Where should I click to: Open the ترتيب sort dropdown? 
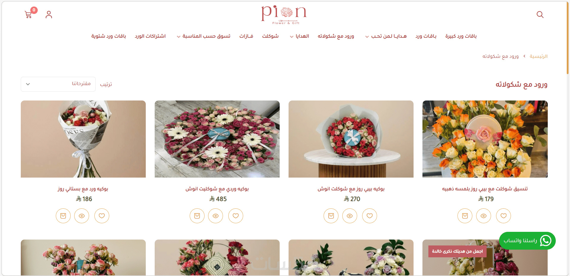[x=58, y=84]
